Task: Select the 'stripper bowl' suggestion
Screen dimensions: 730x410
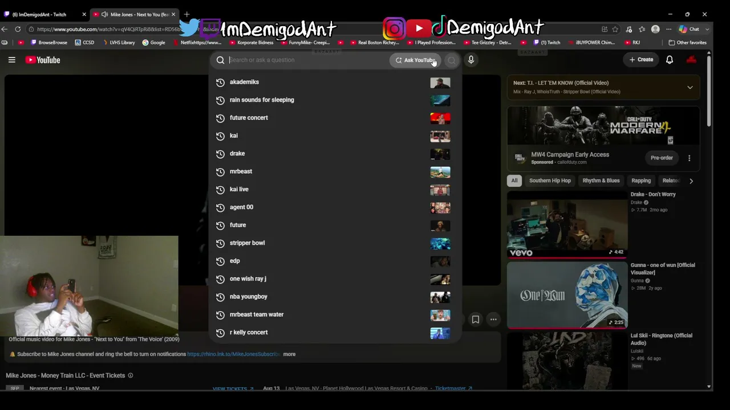Action: (335, 243)
